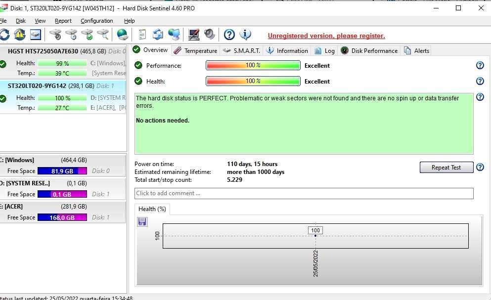
Task: Select the D: [SYSTEM RESE..] partition entry
Action: pos(63,188)
